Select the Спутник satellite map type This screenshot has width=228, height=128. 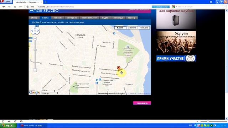(132, 28)
